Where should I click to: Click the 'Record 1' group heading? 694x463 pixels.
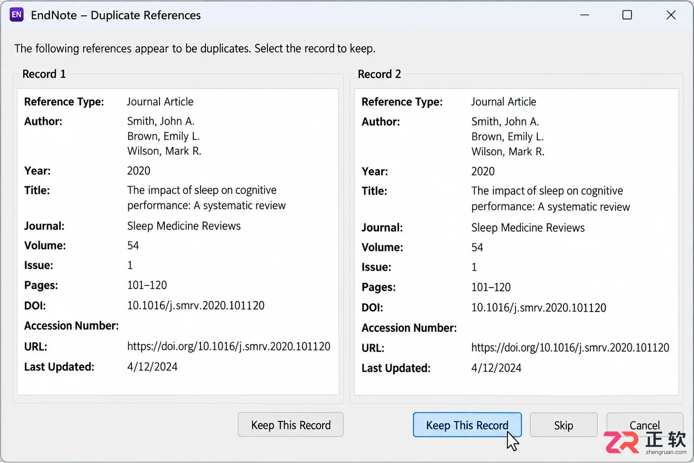44,74
